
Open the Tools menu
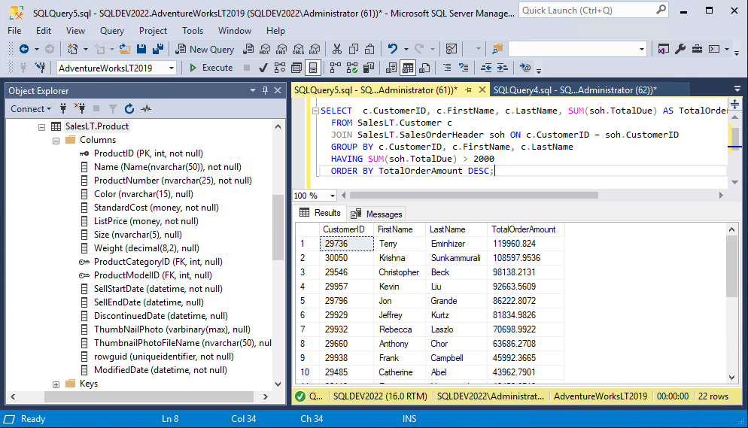pos(193,31)
